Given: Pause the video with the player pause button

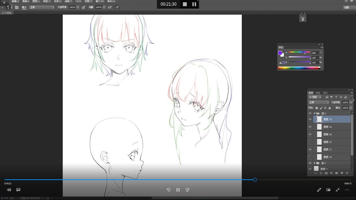Looking at the screenshot, I should [178, 190].
